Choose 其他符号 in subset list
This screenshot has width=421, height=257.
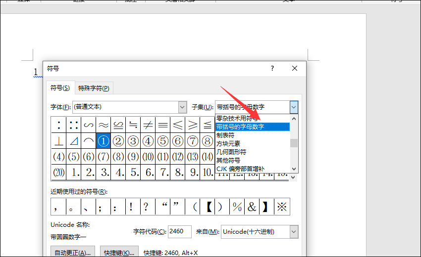(253, 161)
